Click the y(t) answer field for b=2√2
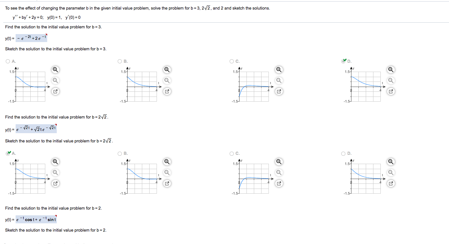 click(x=36, y=129)
